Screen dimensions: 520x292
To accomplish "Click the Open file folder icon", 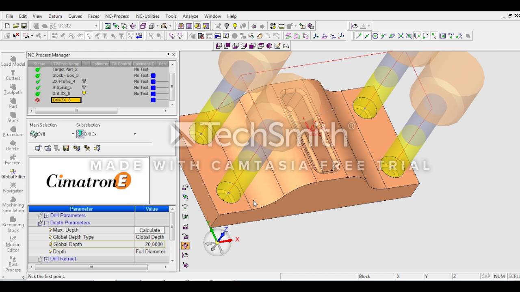I will click(x=15, y=26).
